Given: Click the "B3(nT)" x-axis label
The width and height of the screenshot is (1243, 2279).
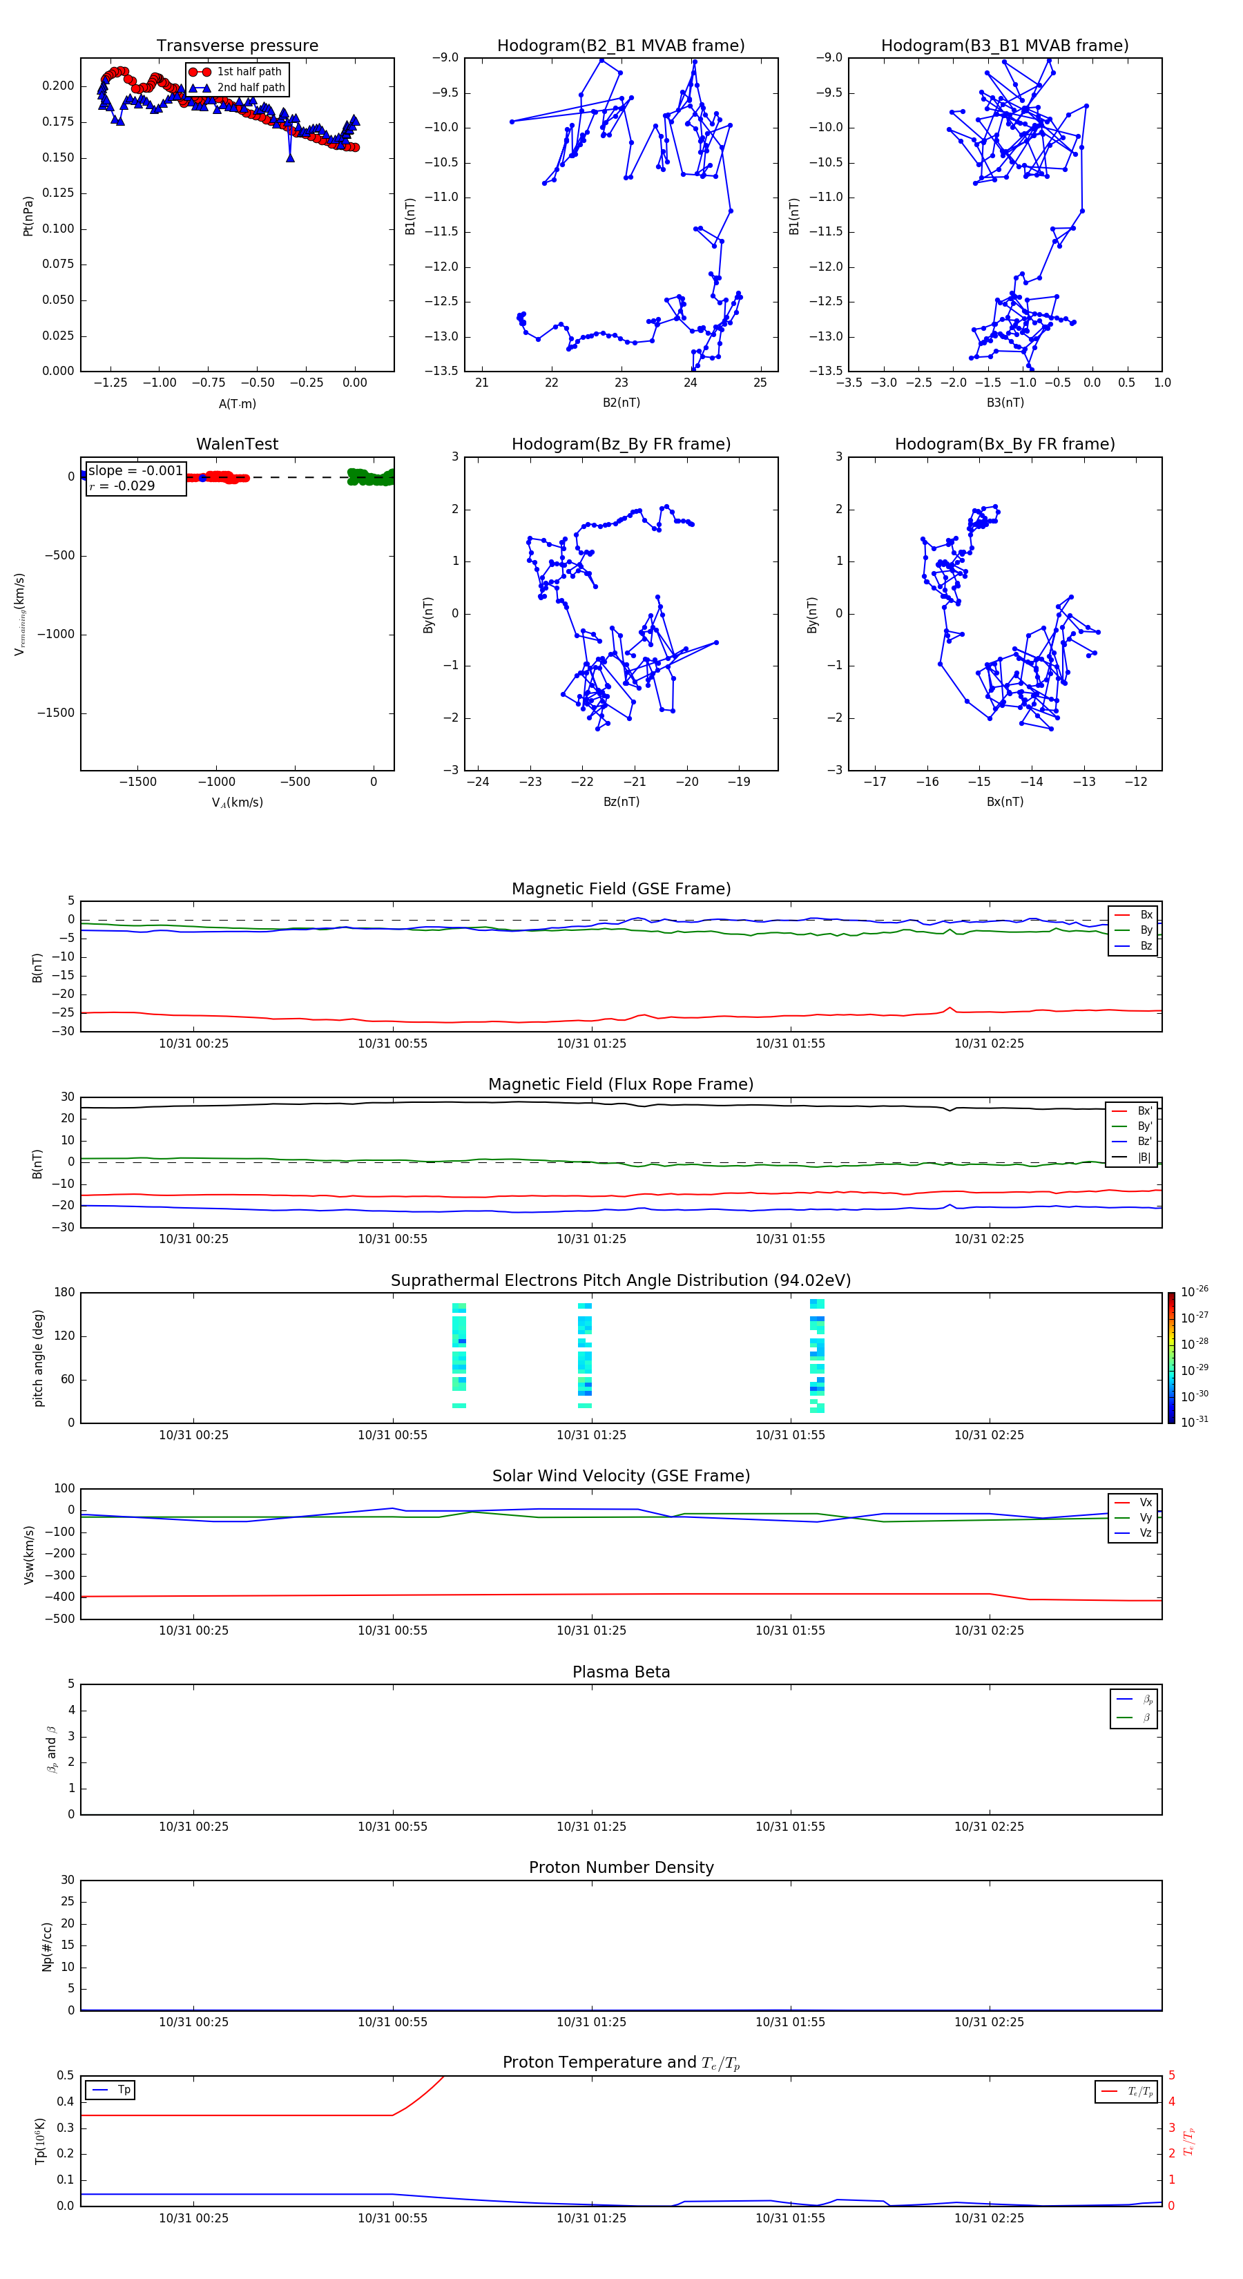Looking at the screenshot, I should click(x=1005, y=403).
